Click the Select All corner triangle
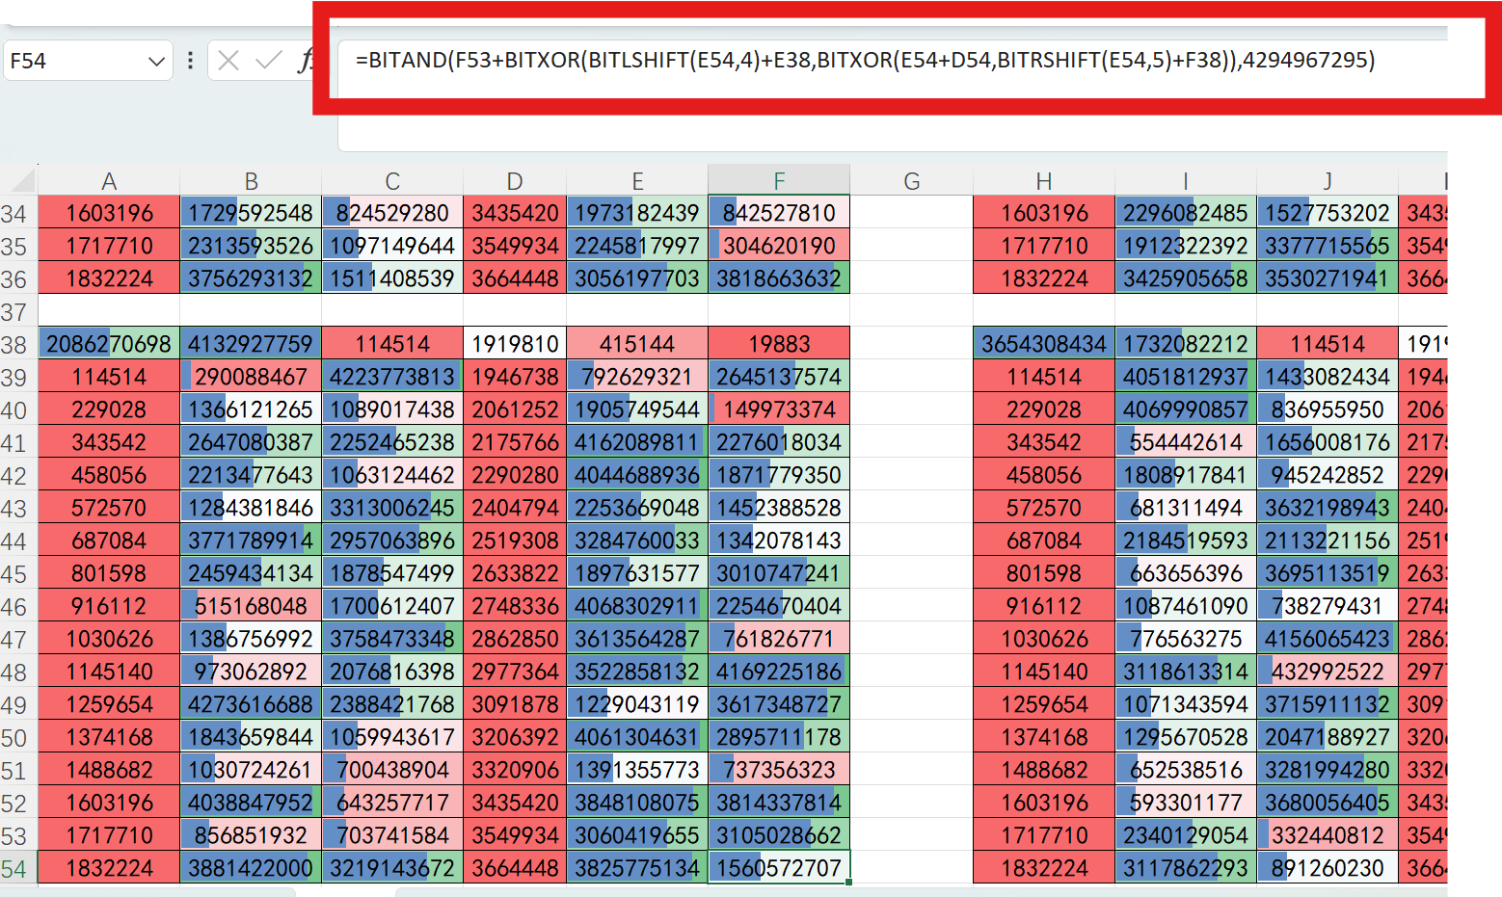1502x897 pixels. click(21, 180)
